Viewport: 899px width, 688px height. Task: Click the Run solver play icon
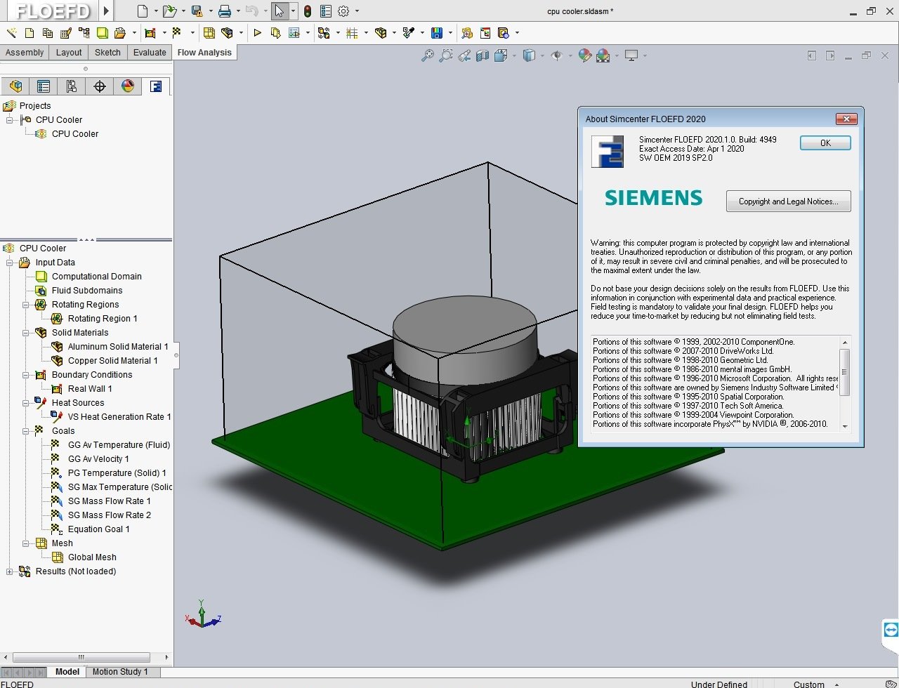[x=257, y=33]
